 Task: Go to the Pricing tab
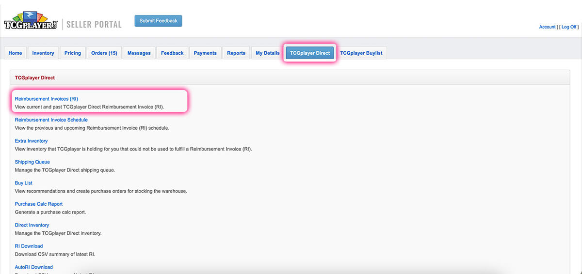pyautogui.click(x=73, y=53)
